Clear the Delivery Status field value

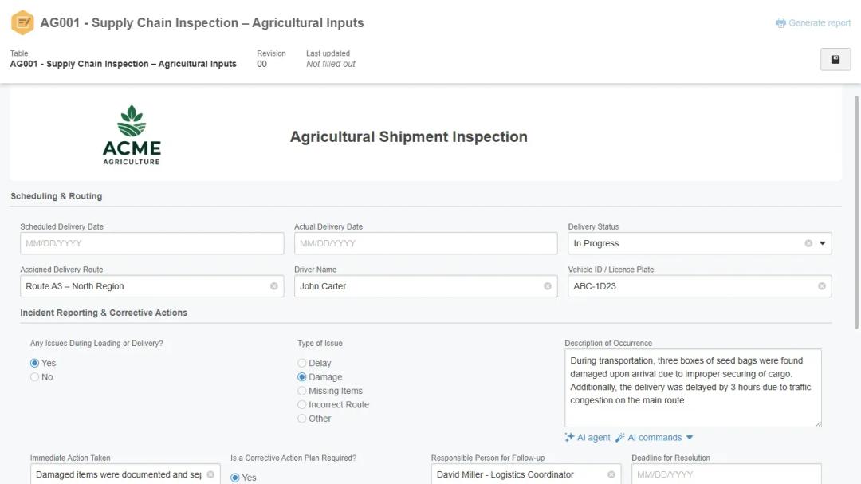click(x=808, y=243)
